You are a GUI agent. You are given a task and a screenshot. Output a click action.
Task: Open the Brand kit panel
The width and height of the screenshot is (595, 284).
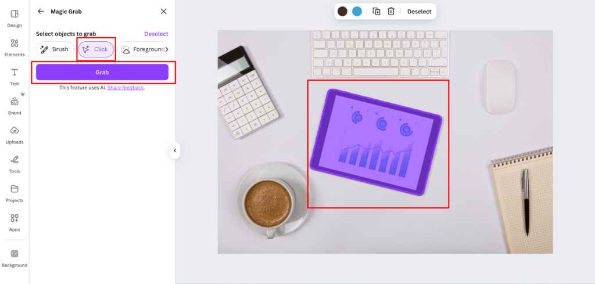(15, 105)
